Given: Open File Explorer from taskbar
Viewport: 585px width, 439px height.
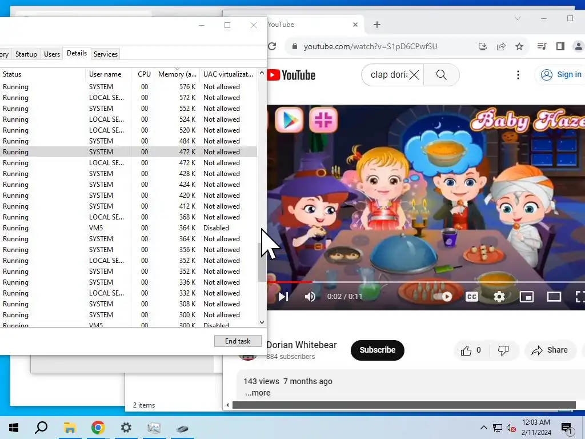Looking at the screenshot, I should pos(70,428).
